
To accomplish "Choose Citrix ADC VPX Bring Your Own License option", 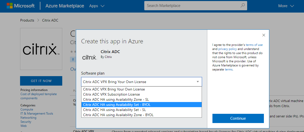I will [x=141, y=89].
